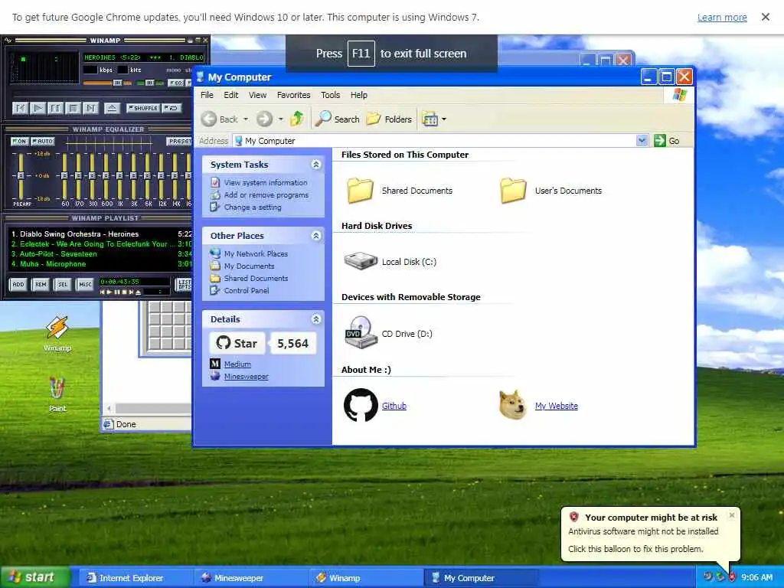
Task: Click Add or remove programs
Action: [x=260, y=195]
